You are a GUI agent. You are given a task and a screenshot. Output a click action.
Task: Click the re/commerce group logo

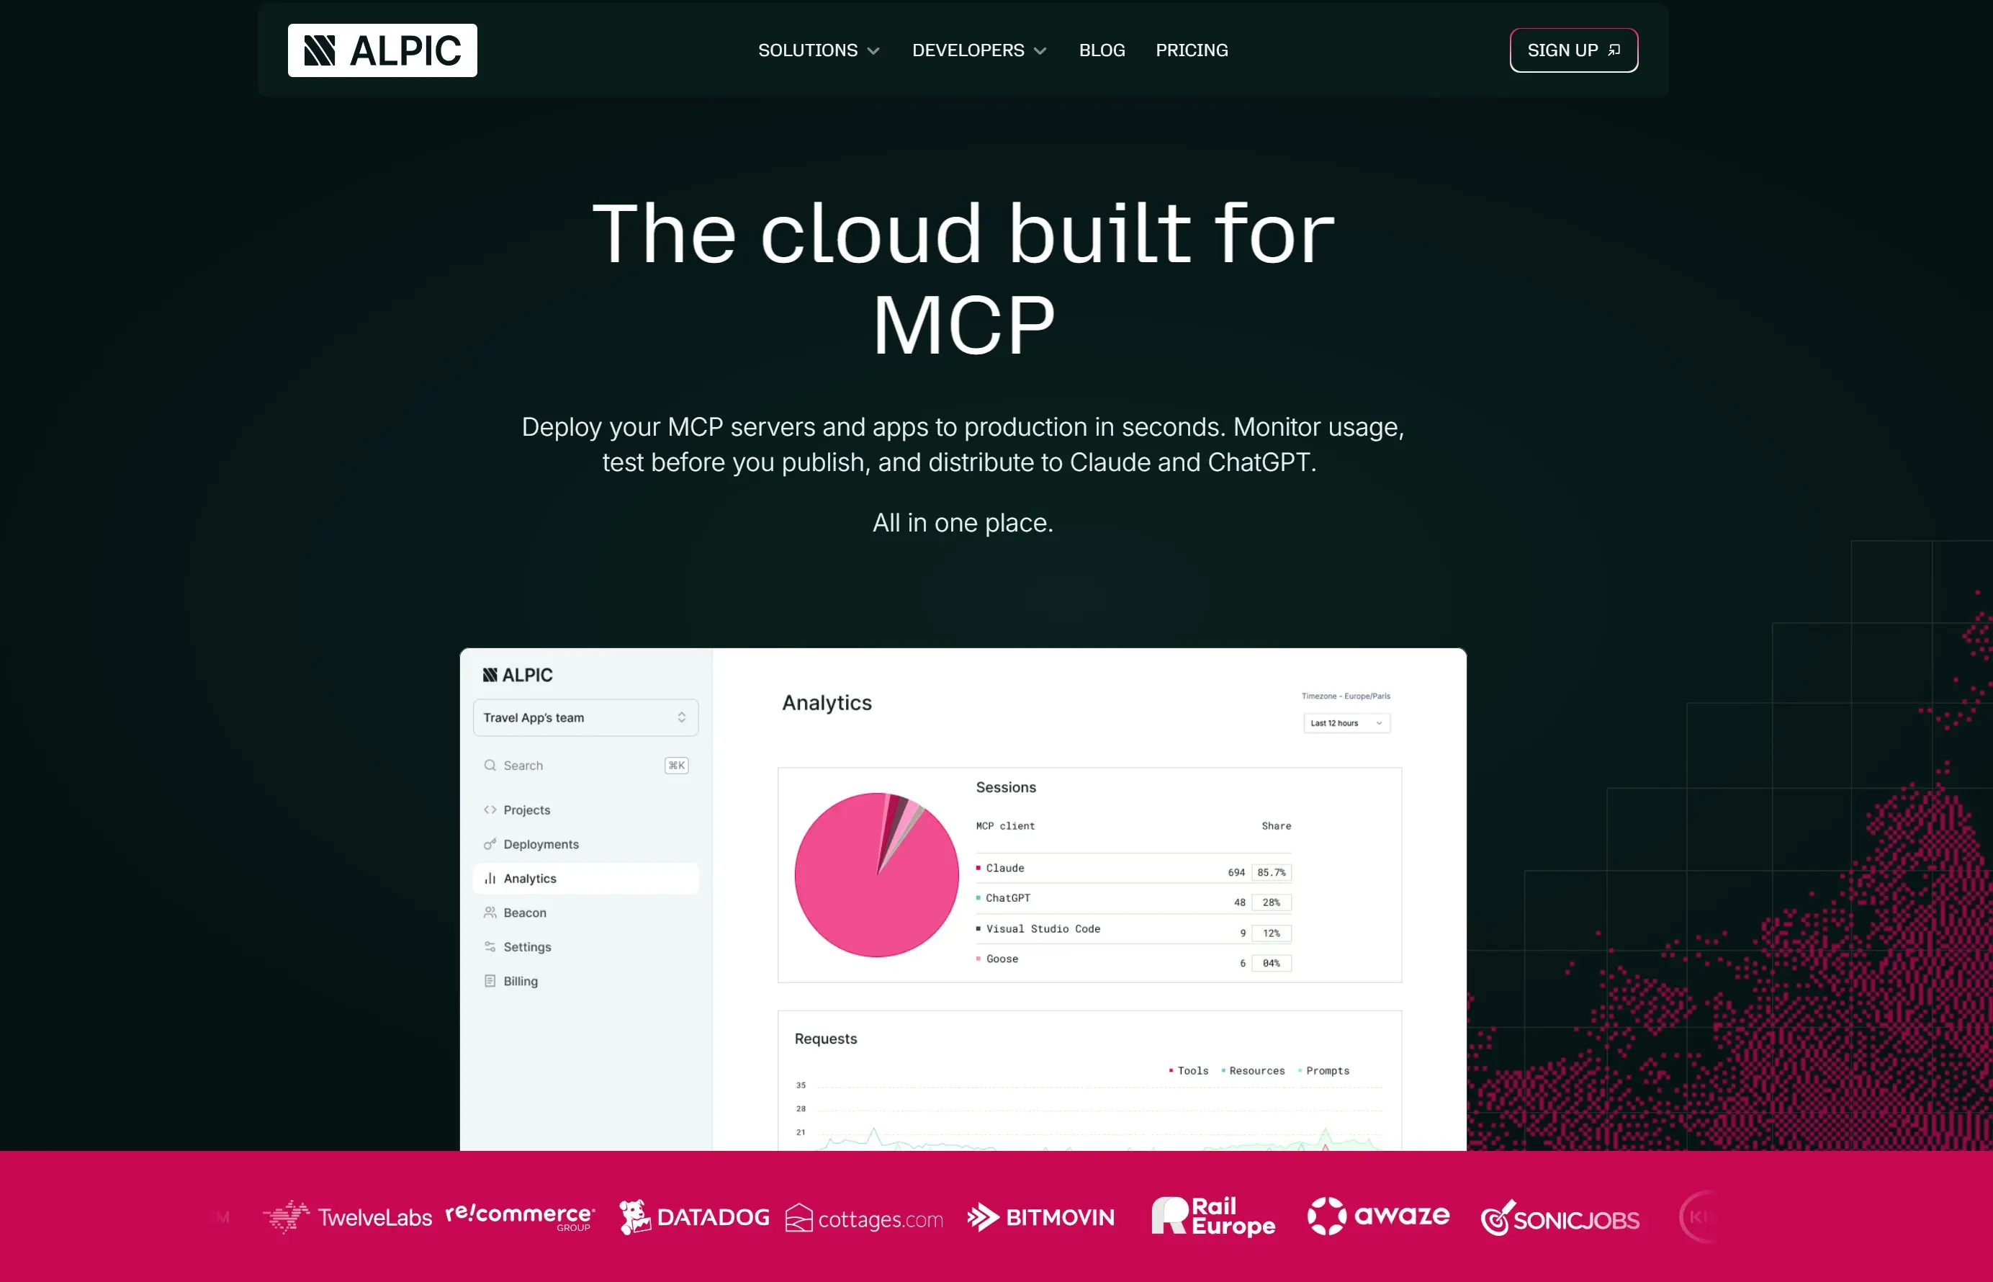point(520,1216)
